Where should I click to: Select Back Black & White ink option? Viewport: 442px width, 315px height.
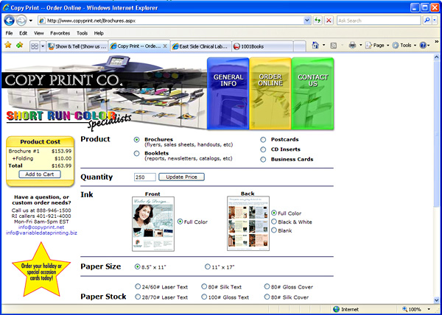coord(274,222)
